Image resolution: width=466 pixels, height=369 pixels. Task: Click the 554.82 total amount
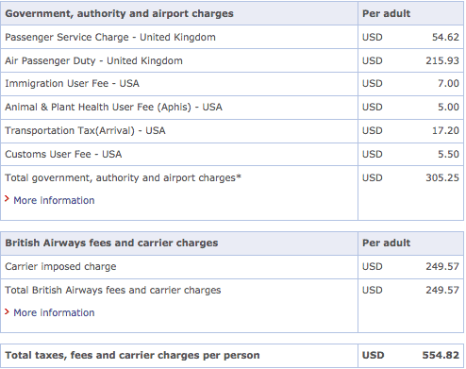tap(441, 355)
